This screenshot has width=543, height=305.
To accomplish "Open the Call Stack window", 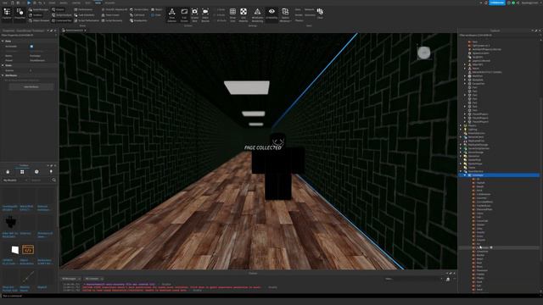I will click(137, 15).
